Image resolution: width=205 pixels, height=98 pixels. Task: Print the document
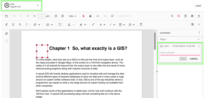click(192, 16)
